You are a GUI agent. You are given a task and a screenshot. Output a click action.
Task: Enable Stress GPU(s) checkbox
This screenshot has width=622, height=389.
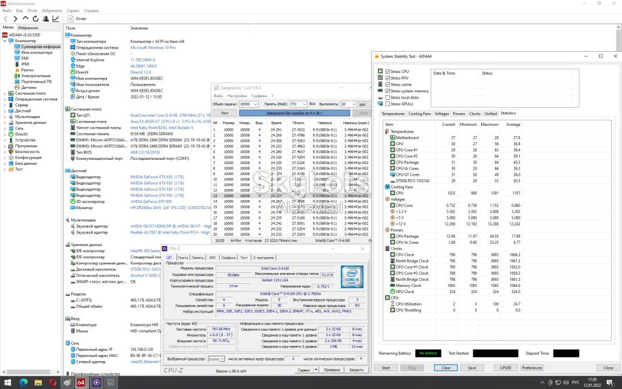pos(388,104)
